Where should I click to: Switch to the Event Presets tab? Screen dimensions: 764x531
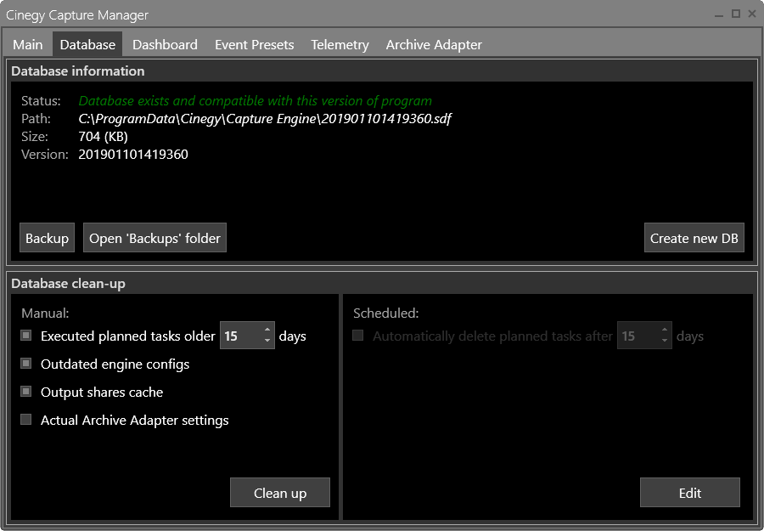click(254, 44)
